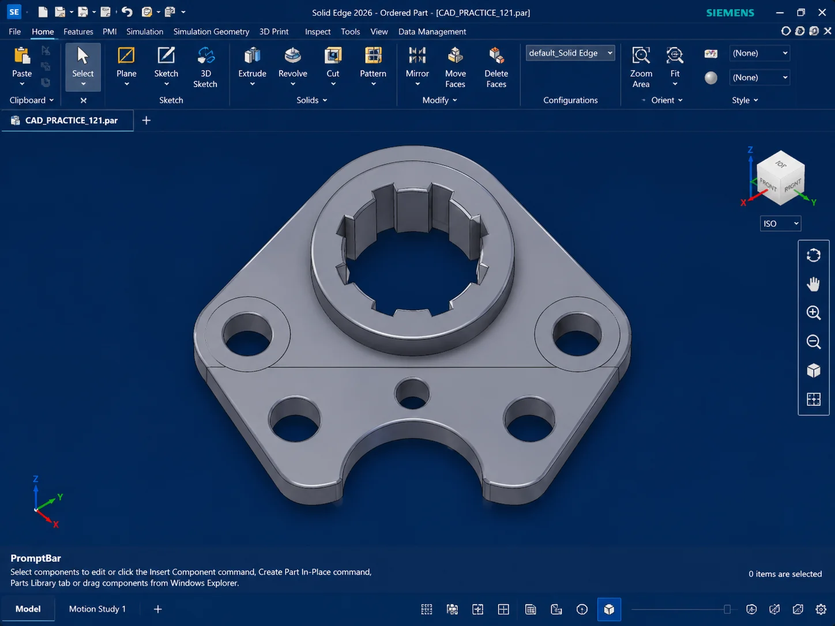Open the lower (None) style dropdown

[x=759, y=77]
